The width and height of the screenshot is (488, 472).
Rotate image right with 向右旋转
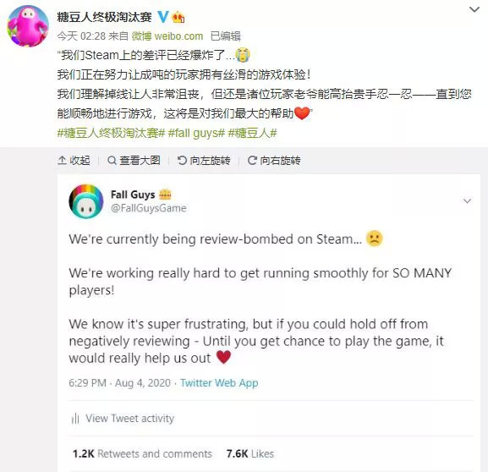pos(274,161)
